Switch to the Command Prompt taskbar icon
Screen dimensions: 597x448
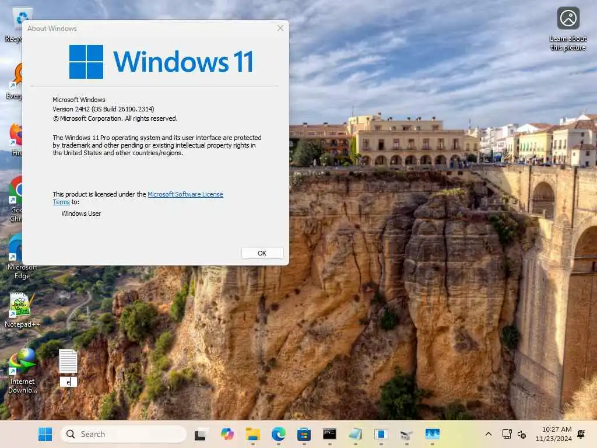329,434
